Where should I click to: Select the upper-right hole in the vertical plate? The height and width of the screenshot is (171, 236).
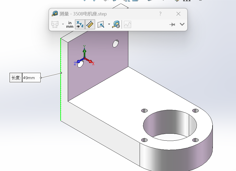click(x=116, y=43)
